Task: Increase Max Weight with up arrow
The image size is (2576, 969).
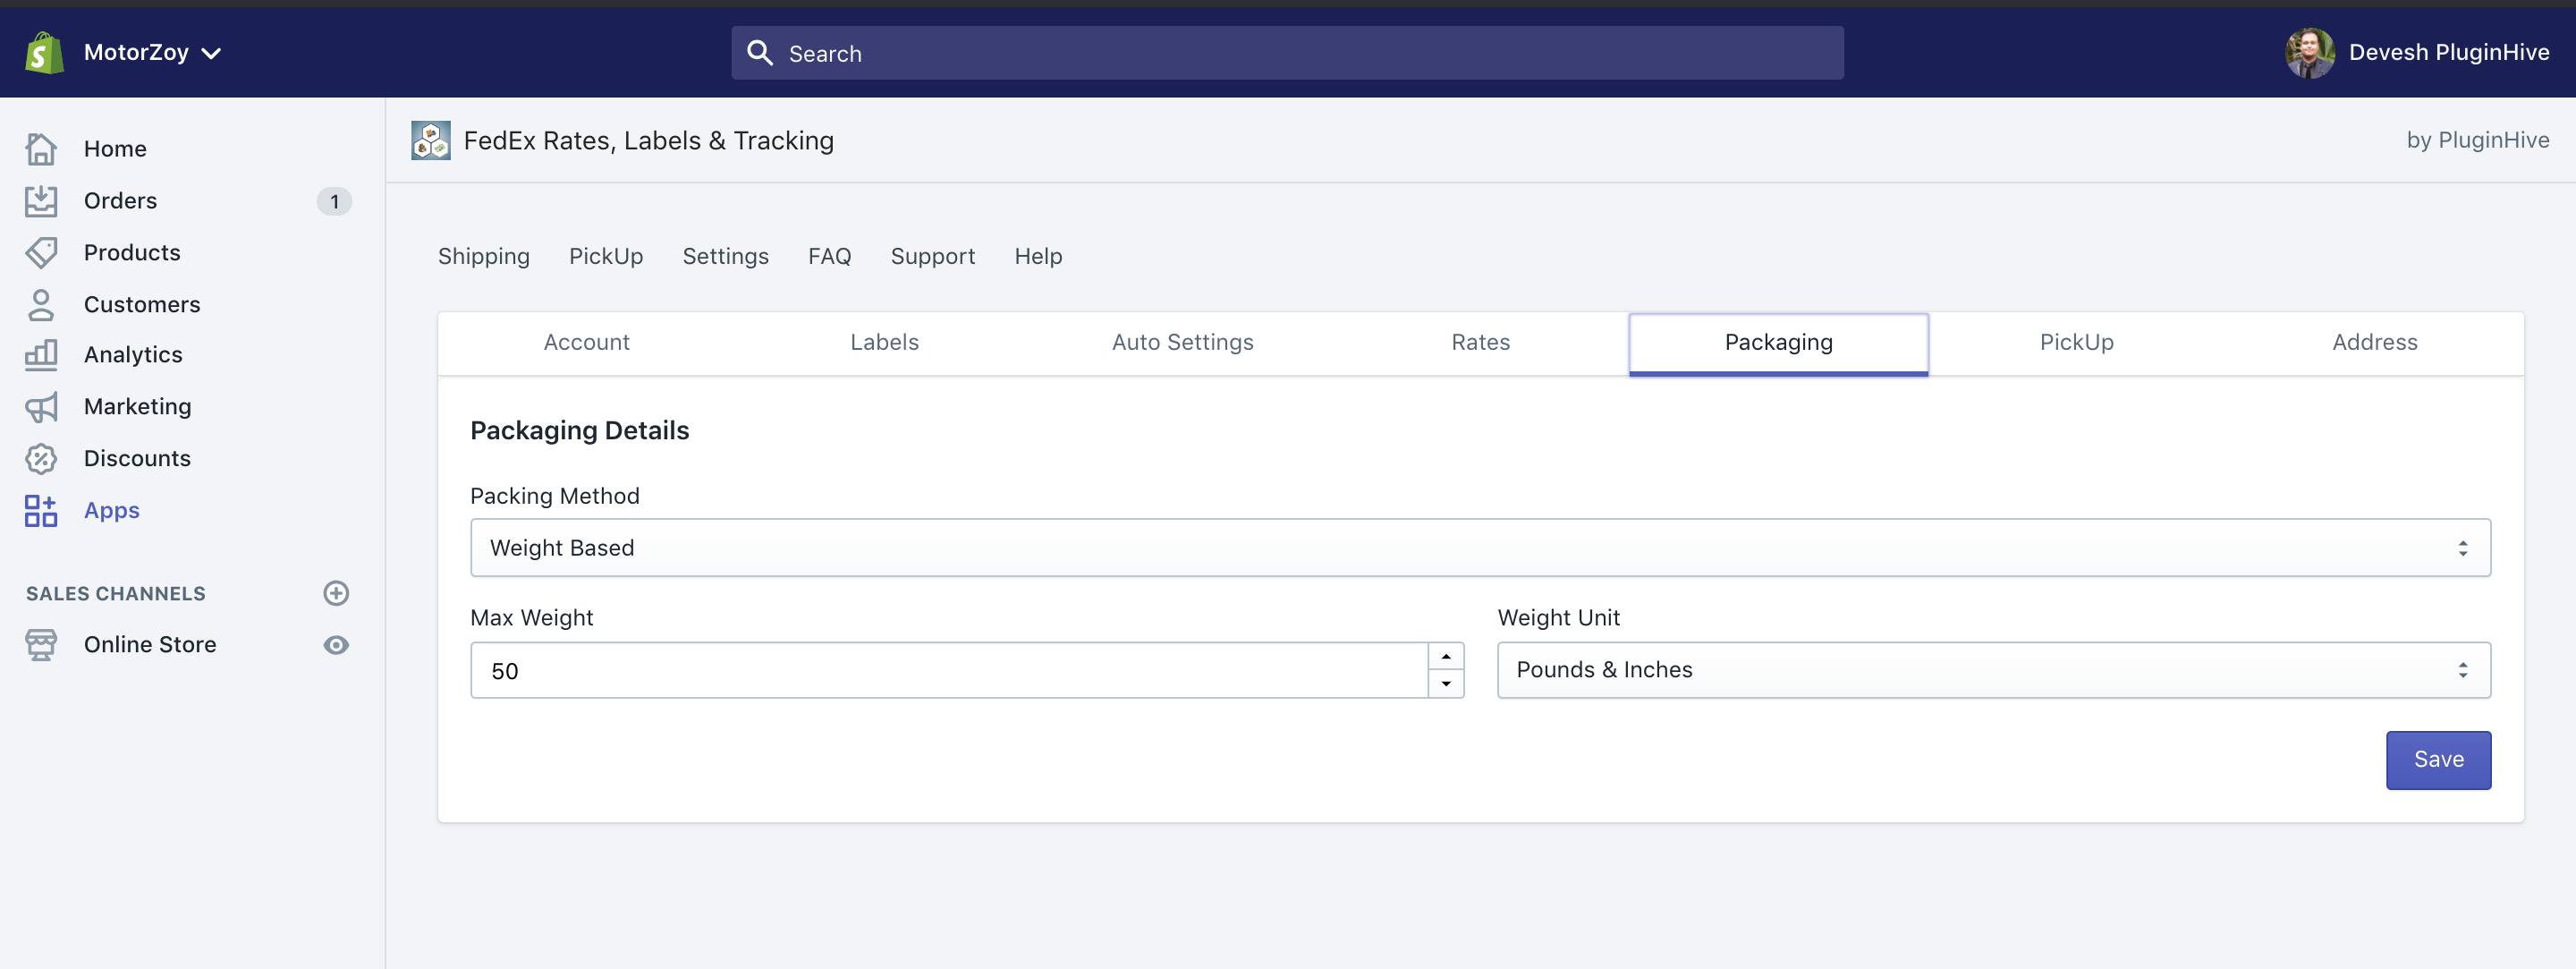Action: click(1446, 657)
